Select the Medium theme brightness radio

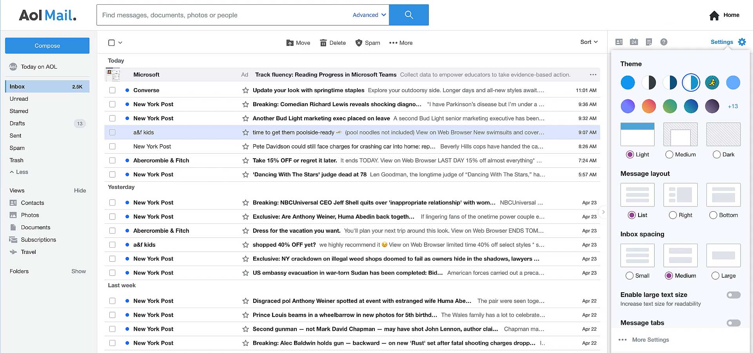[669, 155]
